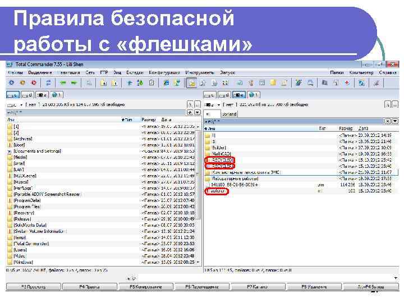Select drive d in left drive bar

(27, 95)
